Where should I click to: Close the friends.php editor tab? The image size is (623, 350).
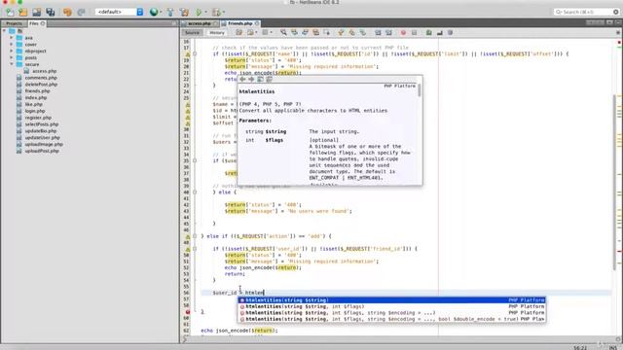coord(257,23)
